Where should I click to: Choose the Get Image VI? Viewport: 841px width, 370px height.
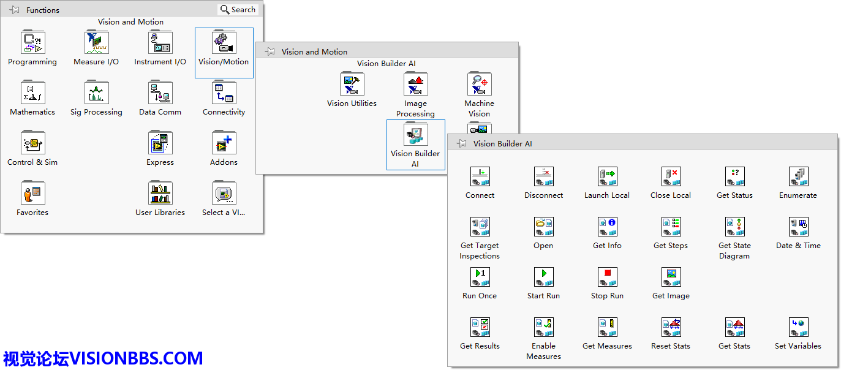click(671, 277)
